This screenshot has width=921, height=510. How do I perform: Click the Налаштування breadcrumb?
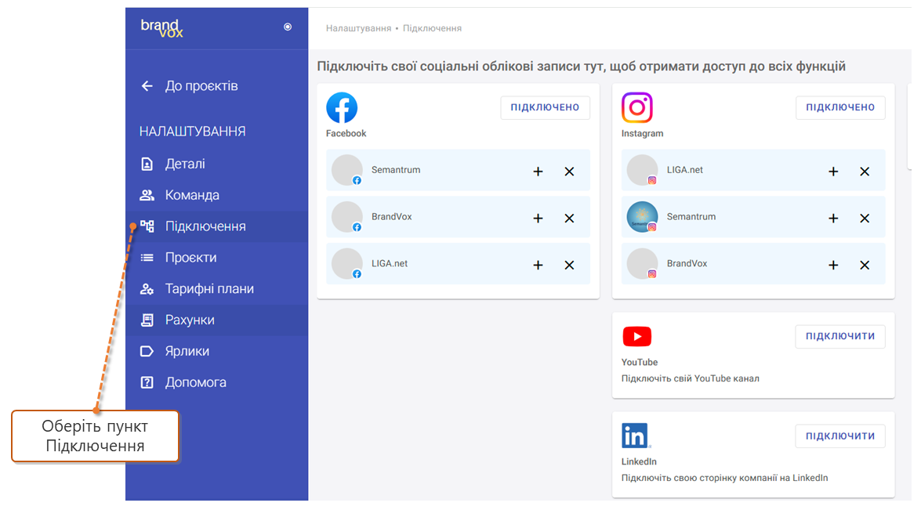click(358, 28)
